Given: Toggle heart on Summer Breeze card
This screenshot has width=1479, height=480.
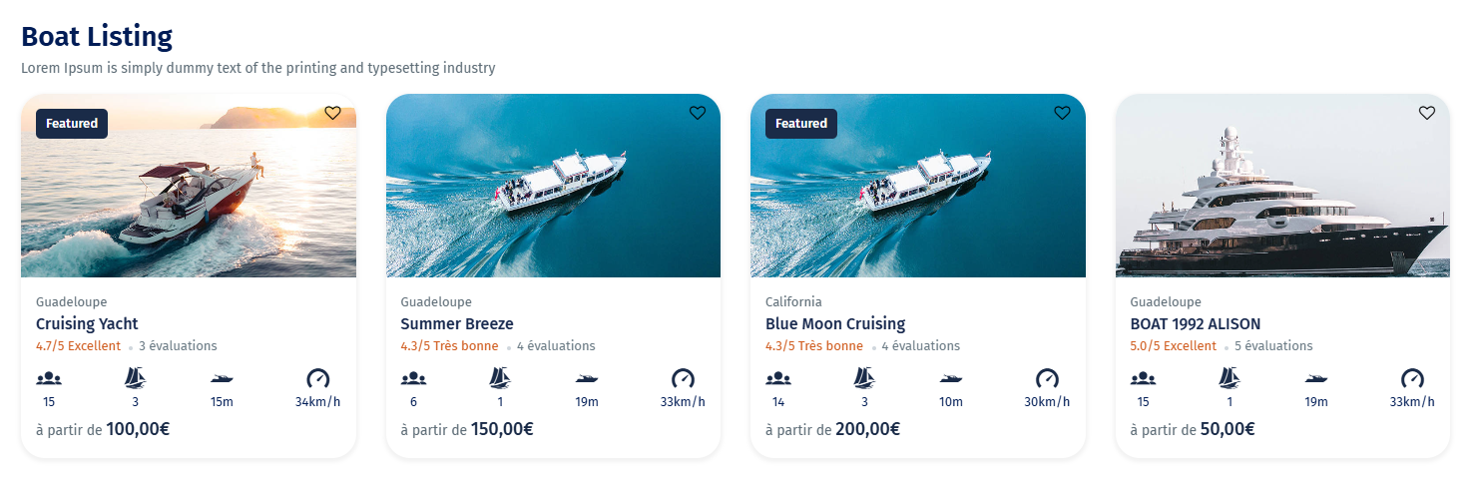Looking at the screenshot, I should point(698,114).
